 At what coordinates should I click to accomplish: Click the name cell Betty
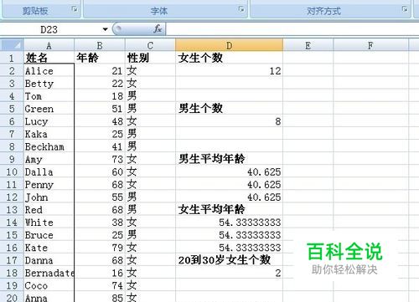coord(49,84)
